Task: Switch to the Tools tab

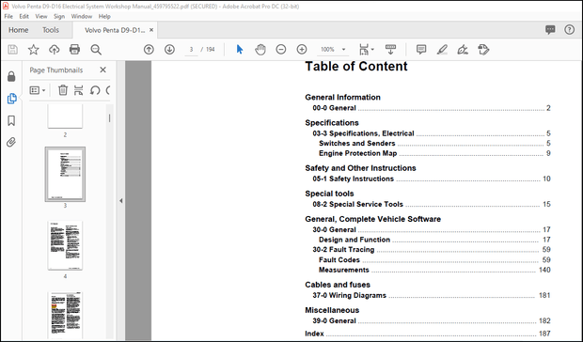Action: 51,30
